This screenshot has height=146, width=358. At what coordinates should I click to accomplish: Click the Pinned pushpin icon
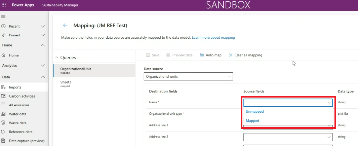[3, 35]
